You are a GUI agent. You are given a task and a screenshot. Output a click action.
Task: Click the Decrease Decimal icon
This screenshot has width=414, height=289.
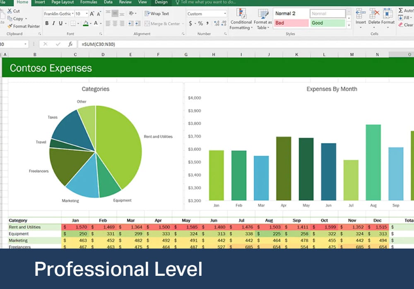(x=224, y=24)
